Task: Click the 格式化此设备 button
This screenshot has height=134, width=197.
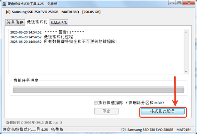Action: tap(162, 111)
